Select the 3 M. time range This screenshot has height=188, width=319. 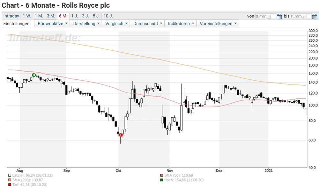[x=51, y=16]
